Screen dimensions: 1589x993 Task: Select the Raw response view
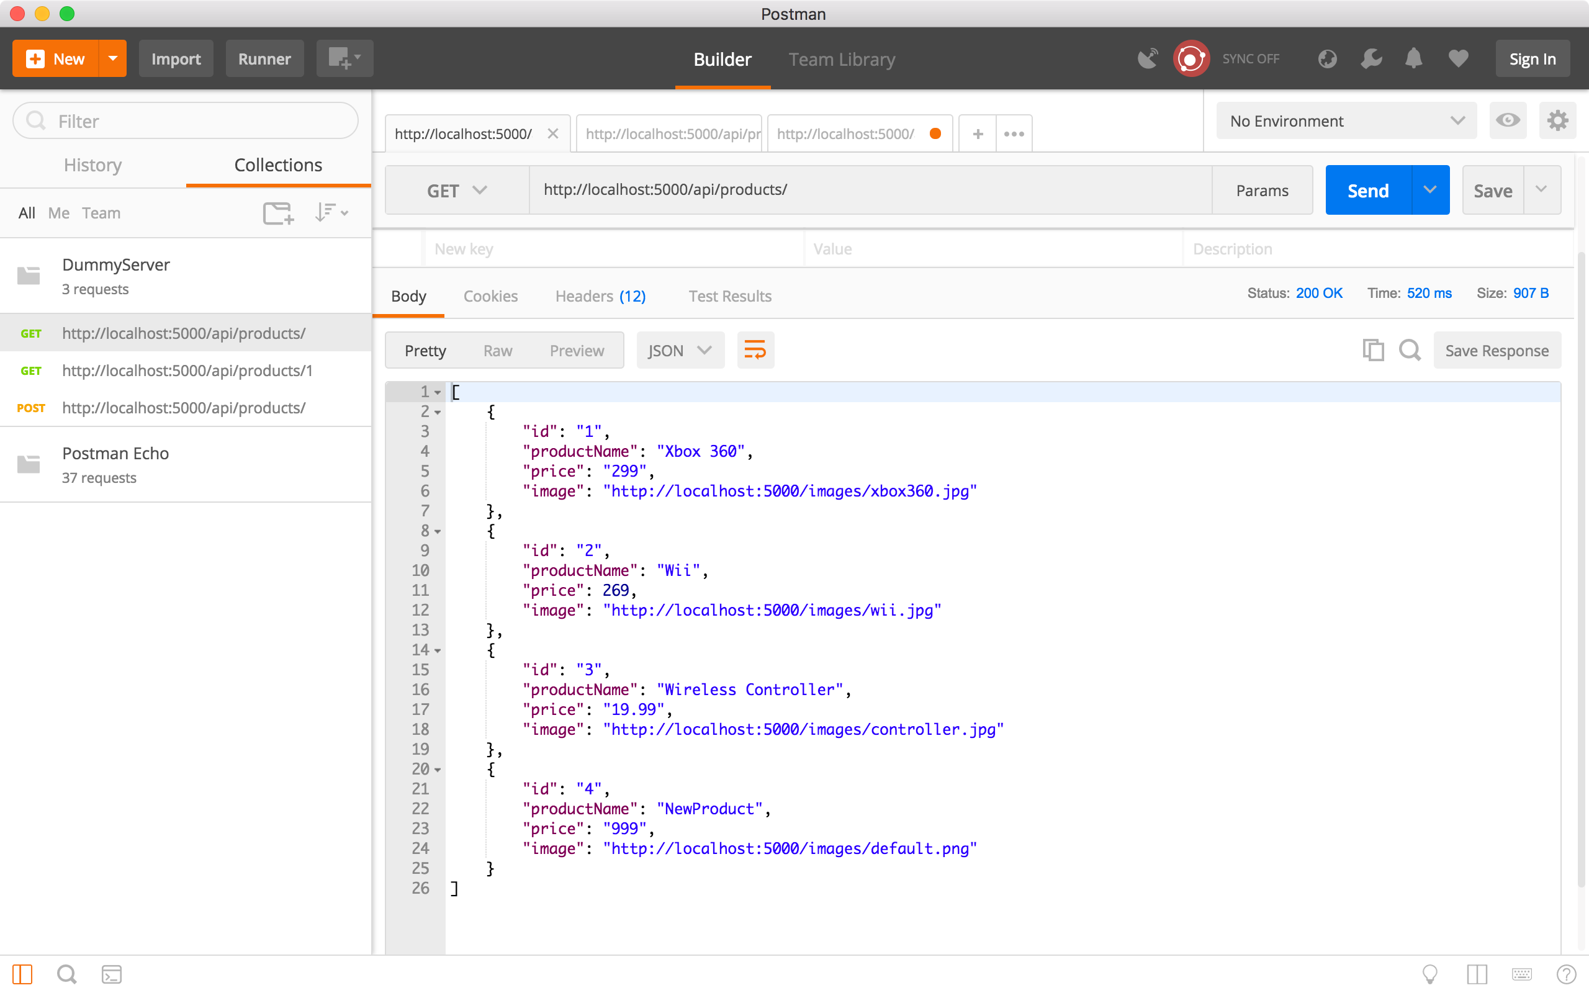(498, 350)
